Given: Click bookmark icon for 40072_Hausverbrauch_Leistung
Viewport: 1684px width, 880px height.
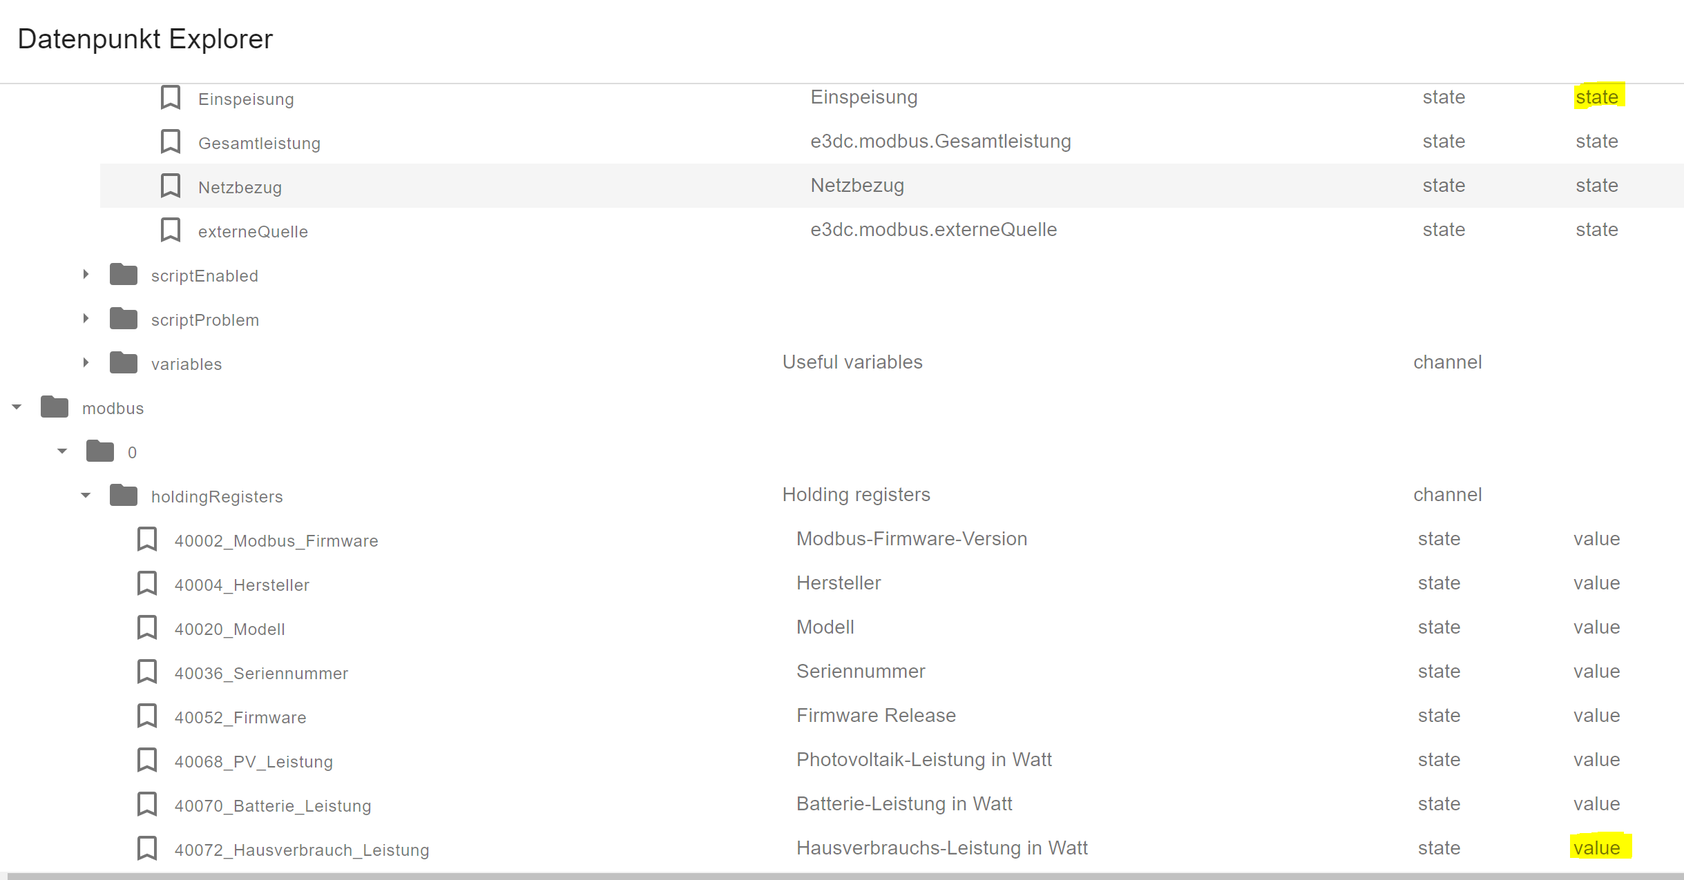Looking at the screenshot, I should 146,849.
